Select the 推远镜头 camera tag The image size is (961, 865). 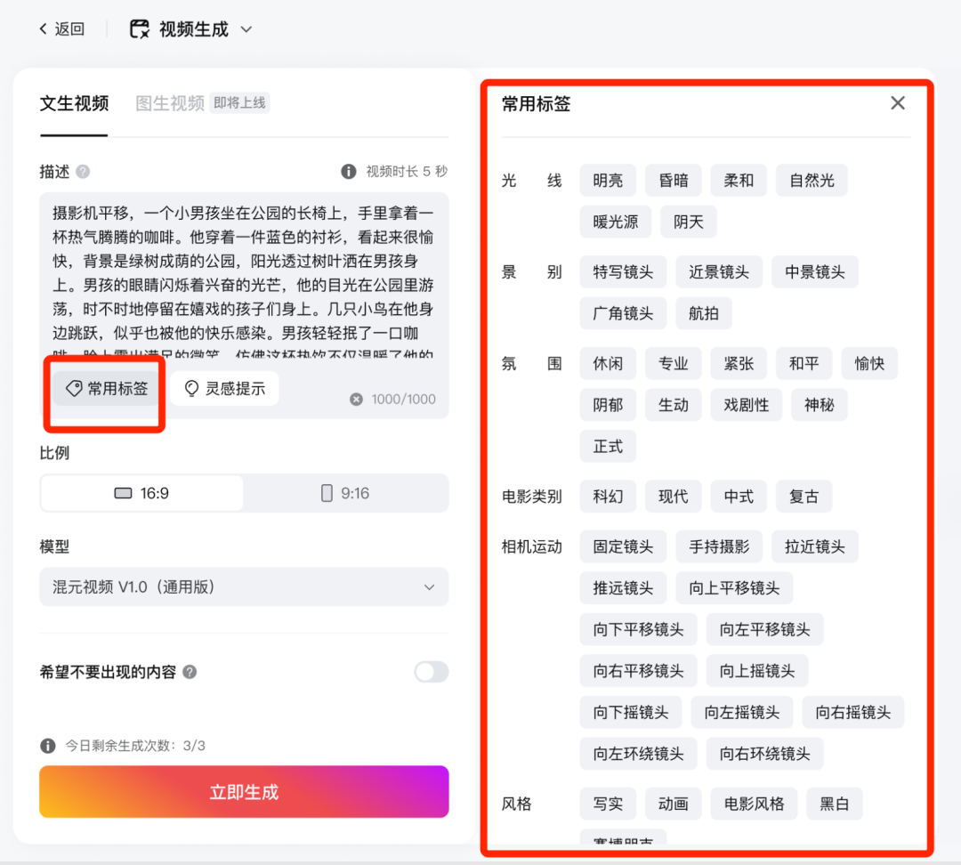pyautogui.click(x=623, y=588)
